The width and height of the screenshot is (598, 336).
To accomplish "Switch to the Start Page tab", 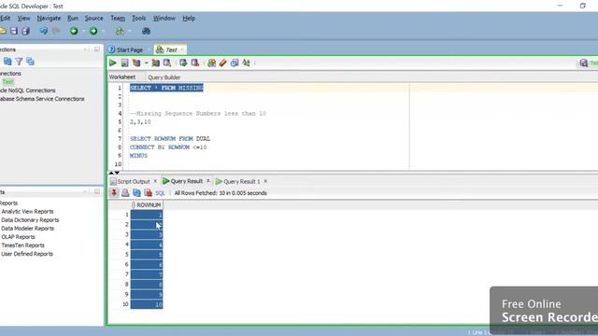I will [x=125, y=49].
